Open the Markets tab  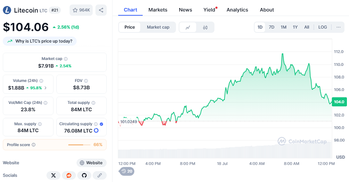click(x=158, y=10)
